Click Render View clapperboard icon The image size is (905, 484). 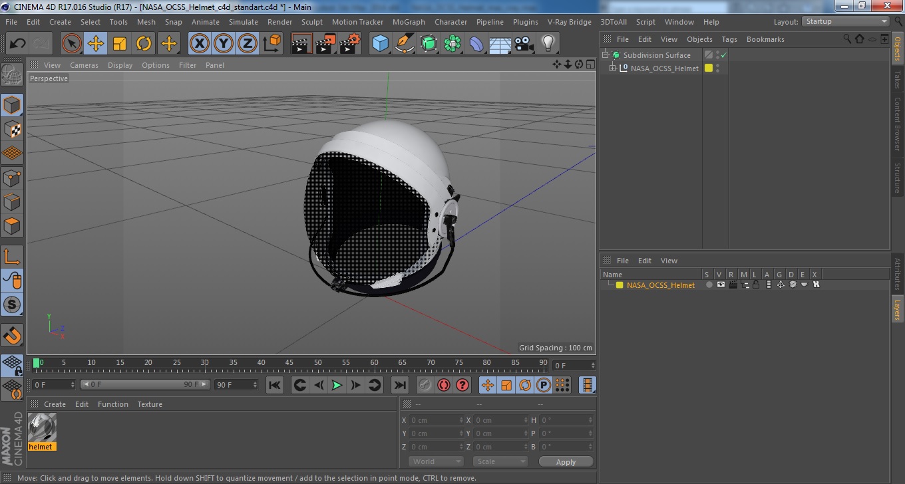[301, 44]
